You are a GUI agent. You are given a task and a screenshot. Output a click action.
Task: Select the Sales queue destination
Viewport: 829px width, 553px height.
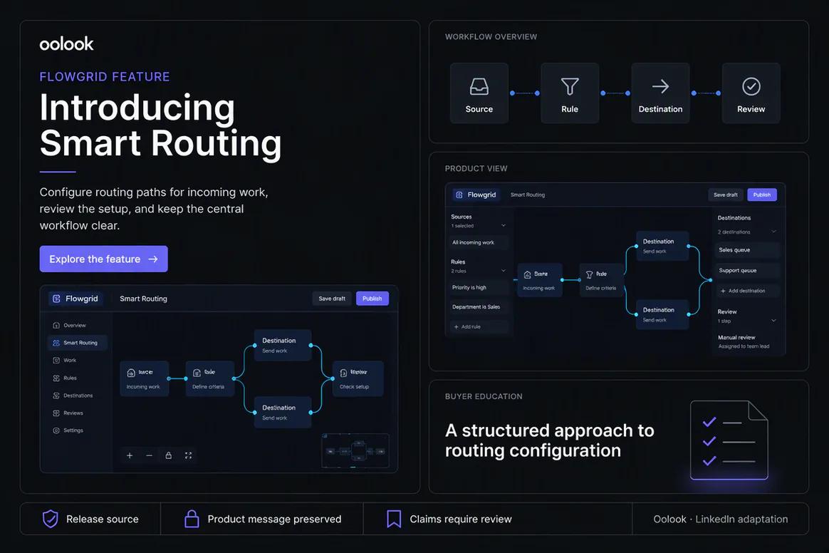[748, 249]
